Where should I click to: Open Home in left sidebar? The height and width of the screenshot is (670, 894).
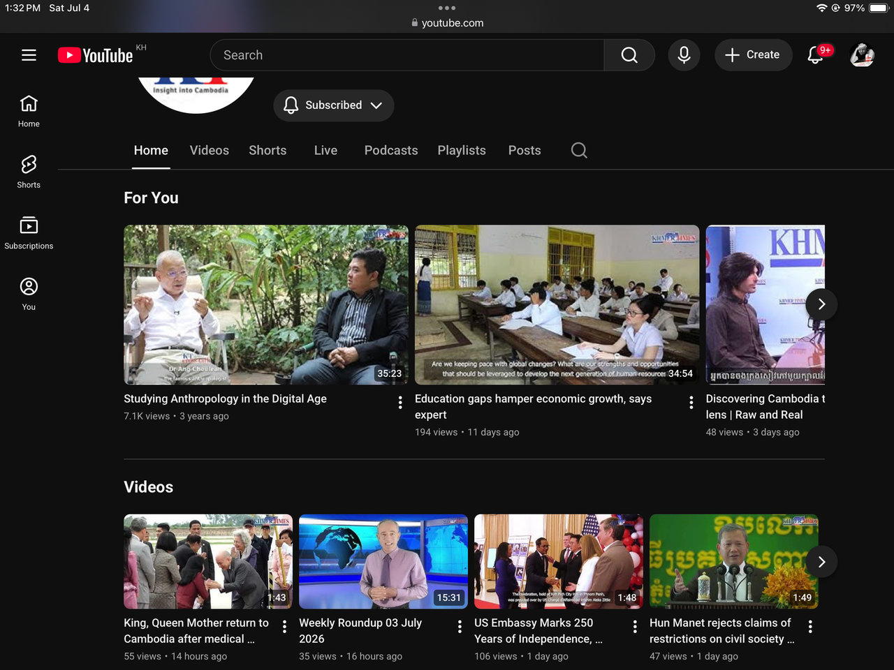tap(29, 111)
